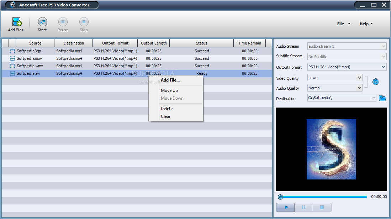The image size is (391, 219).
Task: Select the Softpedia.avi row name
Action: click(28, 73)
